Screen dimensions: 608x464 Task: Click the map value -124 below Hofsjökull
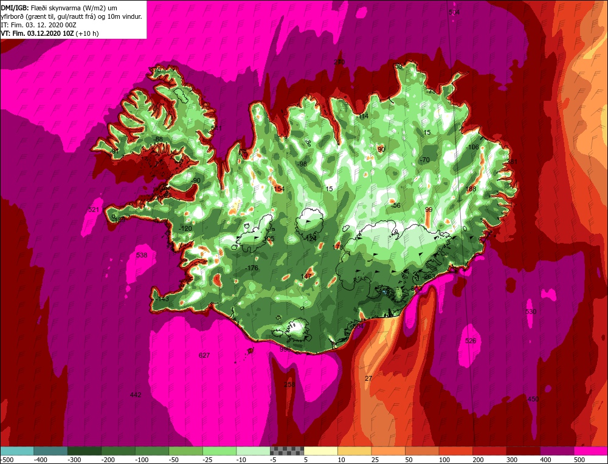click(x=310, y=239)
